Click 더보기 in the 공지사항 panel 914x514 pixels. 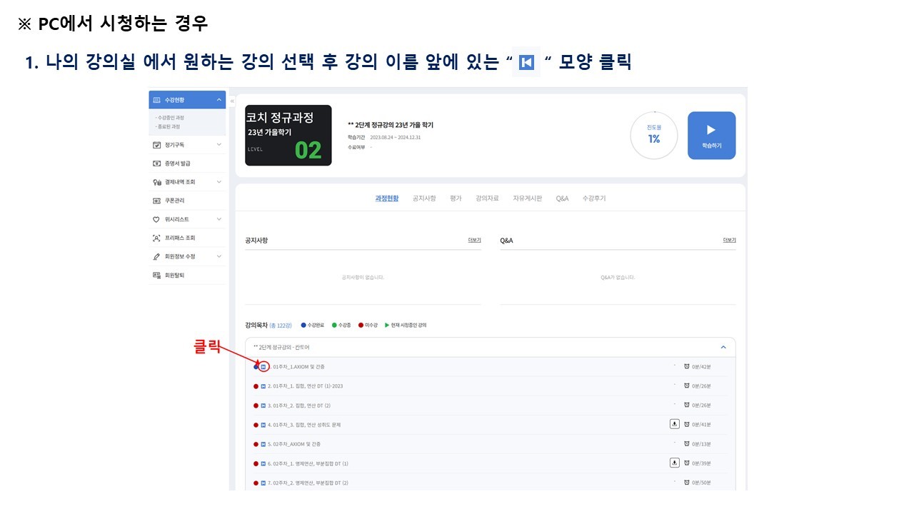point(475,241)
